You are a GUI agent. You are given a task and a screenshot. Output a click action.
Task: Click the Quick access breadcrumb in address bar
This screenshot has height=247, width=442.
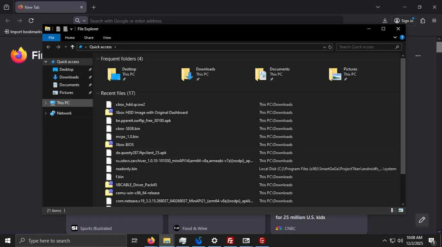click(x=101, y=47)
